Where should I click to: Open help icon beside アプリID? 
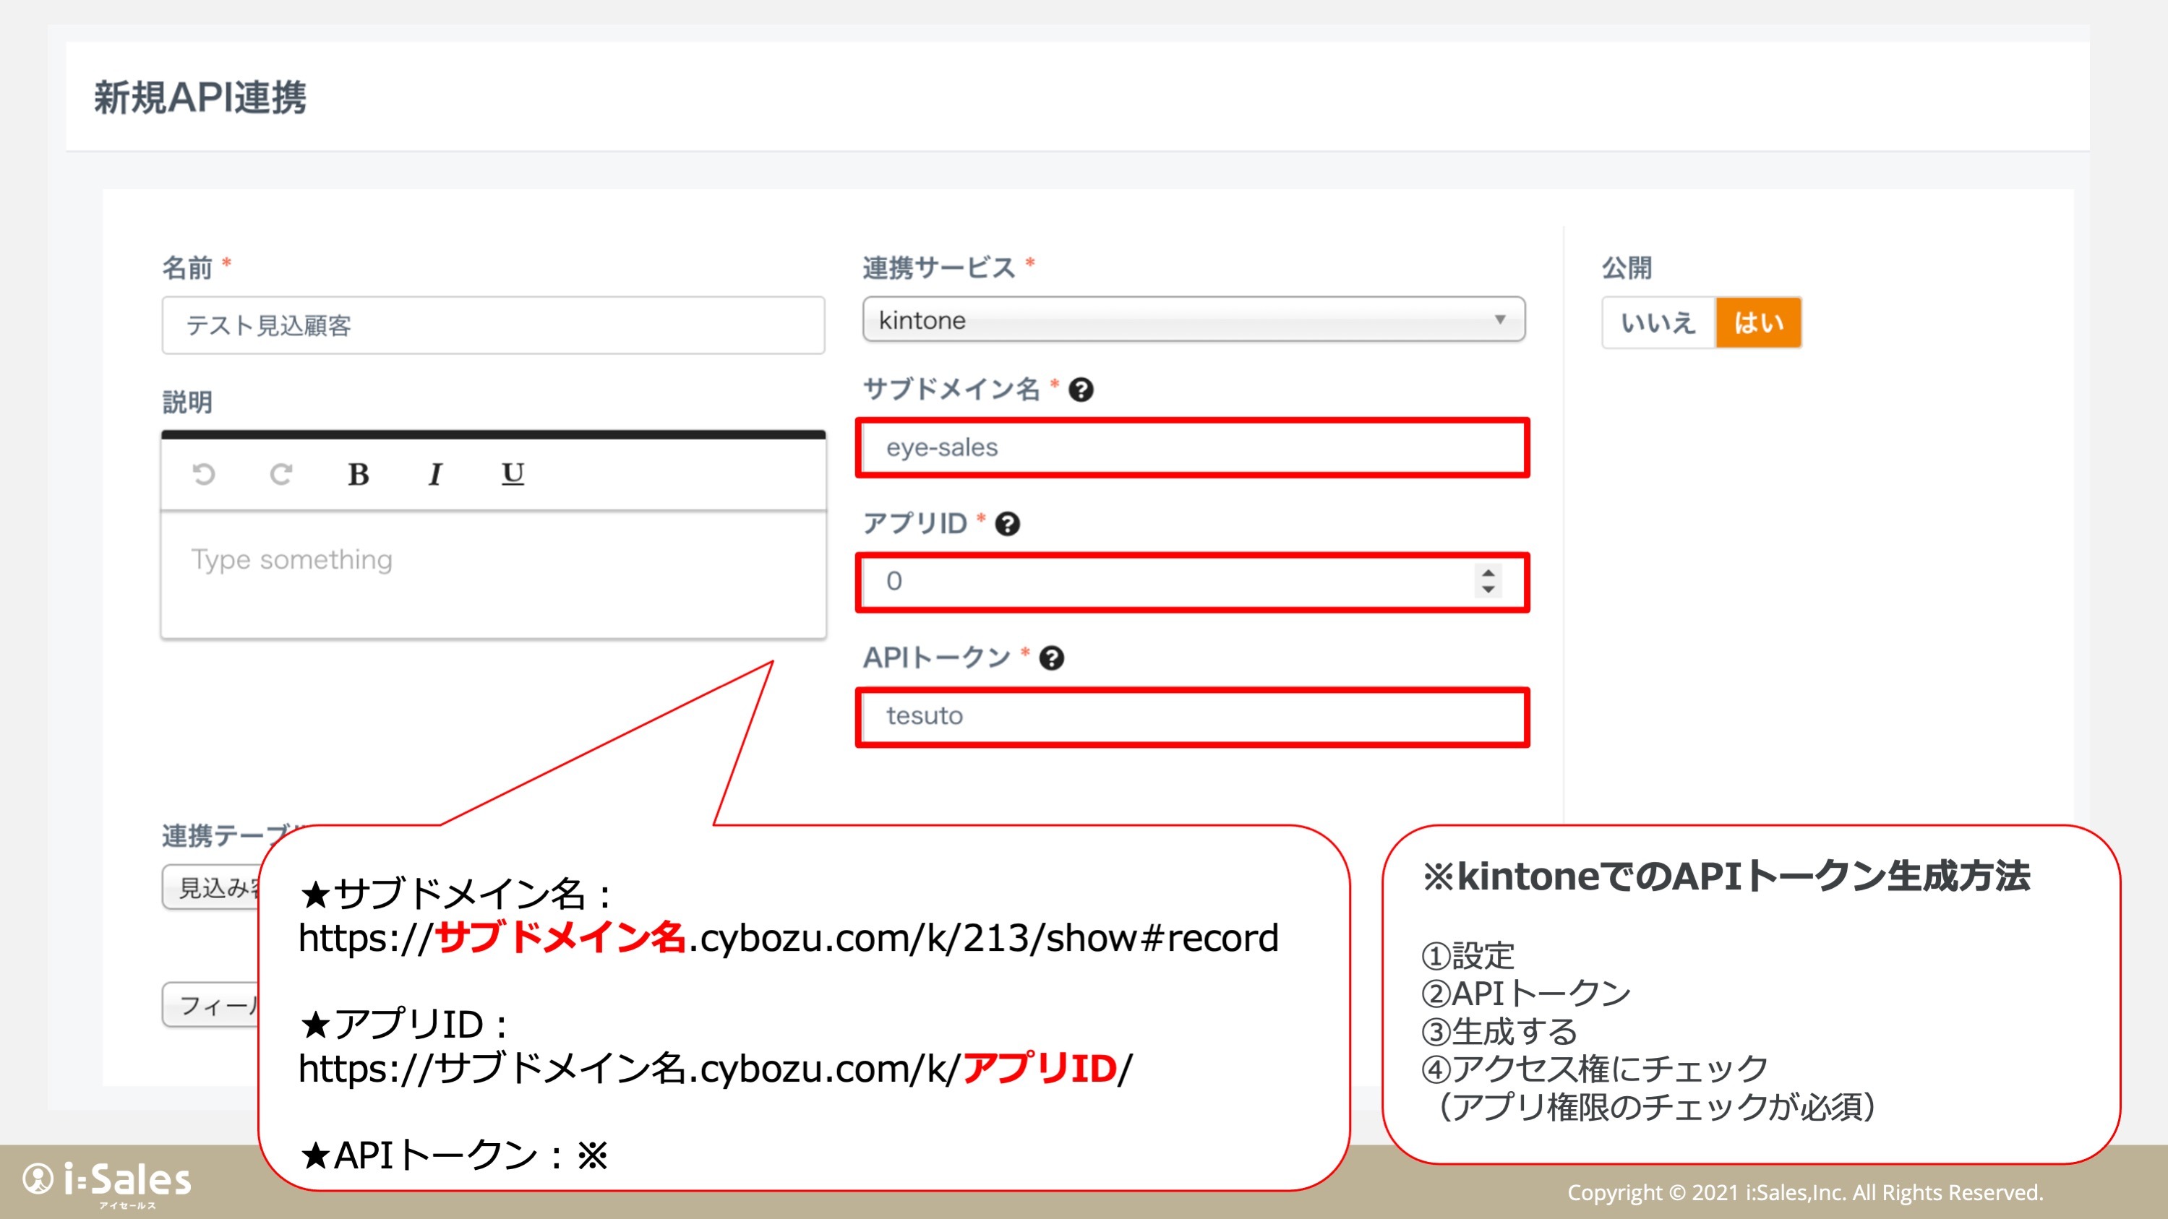pyautogui.click(x=1008, y=524)
